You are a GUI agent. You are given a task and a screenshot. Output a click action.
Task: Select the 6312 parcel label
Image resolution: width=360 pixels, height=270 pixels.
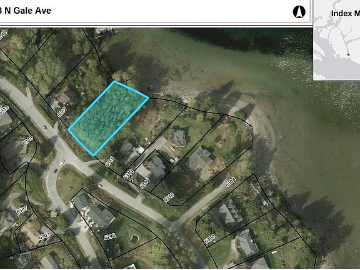tap(145, 184)
